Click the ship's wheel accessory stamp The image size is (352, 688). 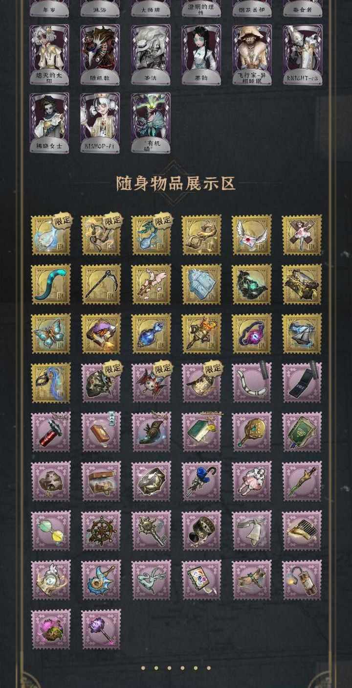coord(101,531)
